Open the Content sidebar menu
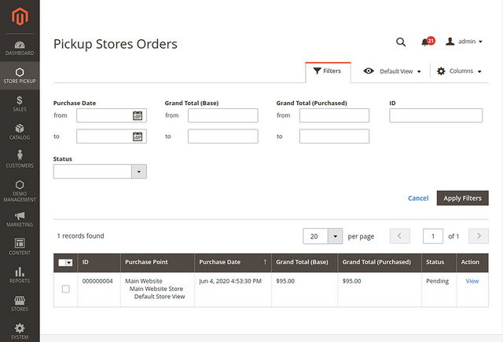The width and height of the screenshot is (503, 342). coord(20,247)
